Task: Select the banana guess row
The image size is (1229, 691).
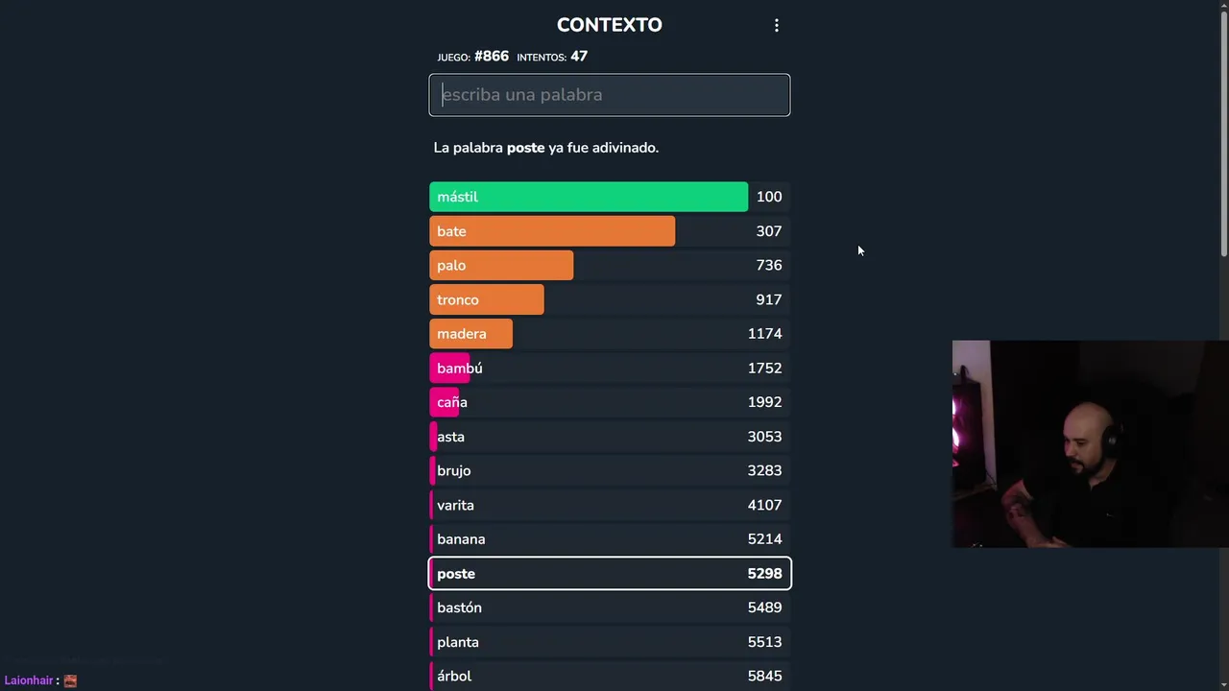Action: 609,539
